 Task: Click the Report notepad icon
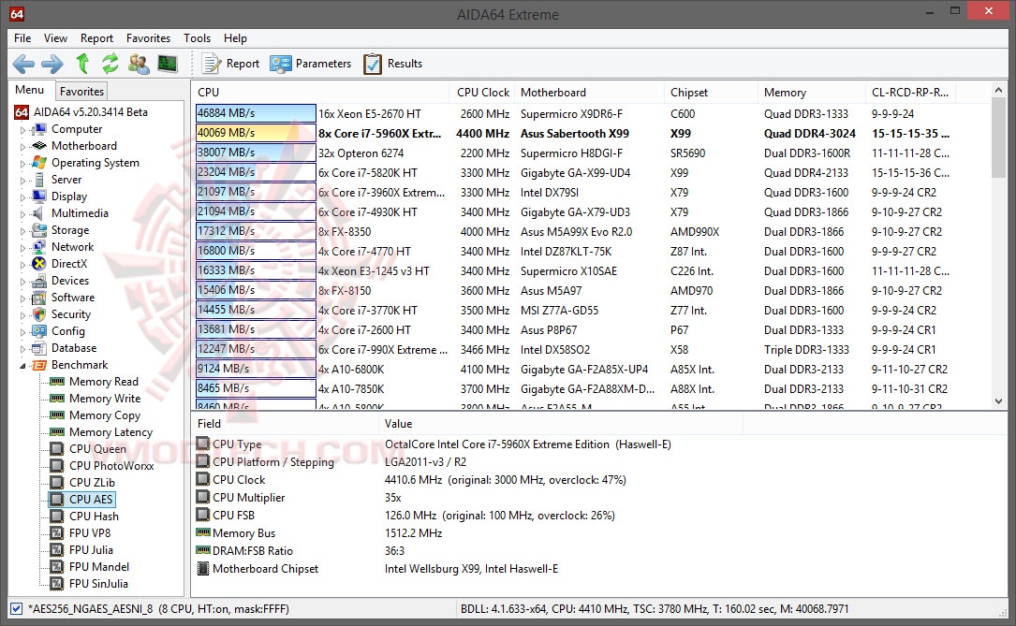pyautogui.click(x=212, y=64)
